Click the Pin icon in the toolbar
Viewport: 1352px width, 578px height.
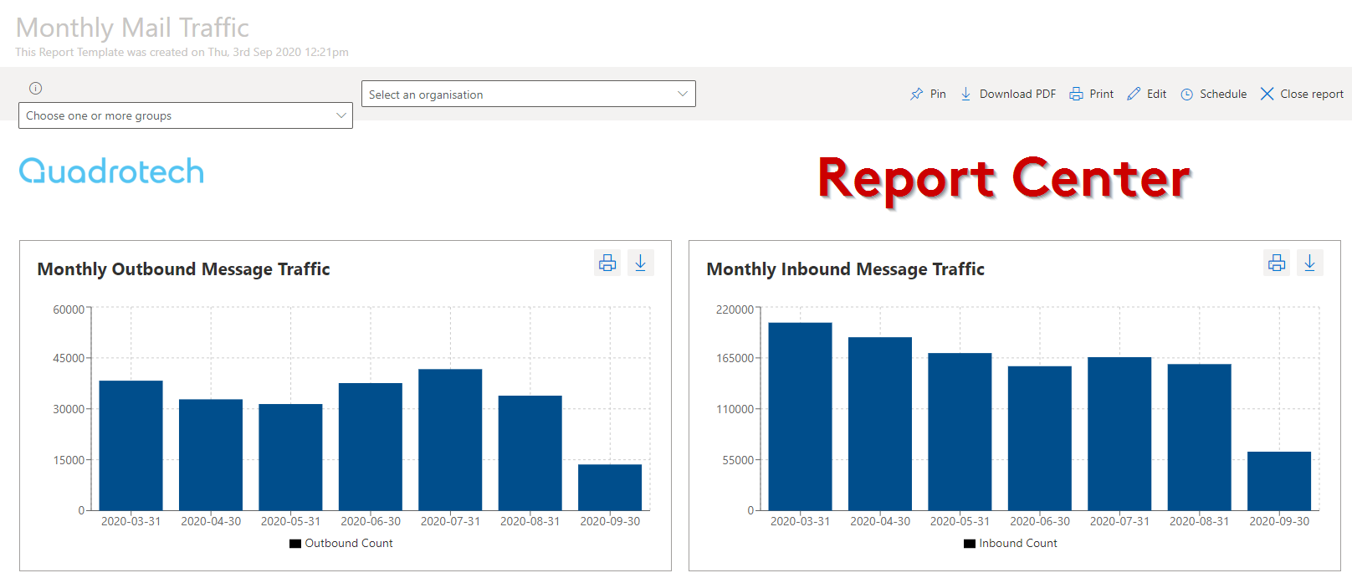[917, 94]
